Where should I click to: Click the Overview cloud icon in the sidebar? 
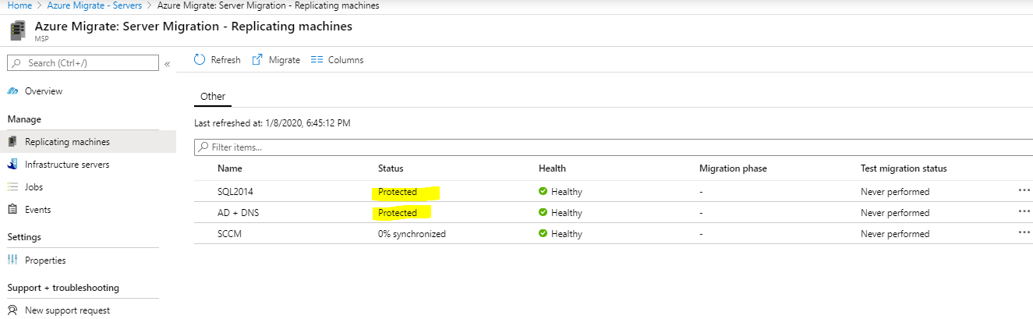(x=12, y=91)
